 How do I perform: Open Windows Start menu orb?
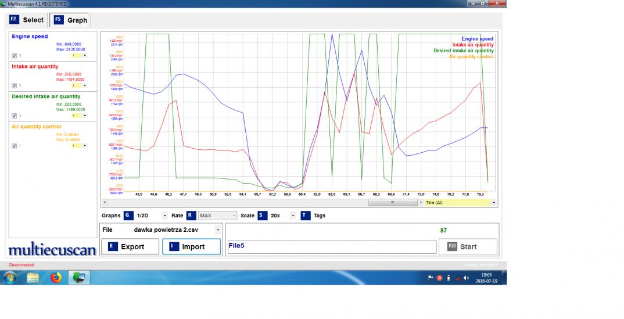[9, 278]
